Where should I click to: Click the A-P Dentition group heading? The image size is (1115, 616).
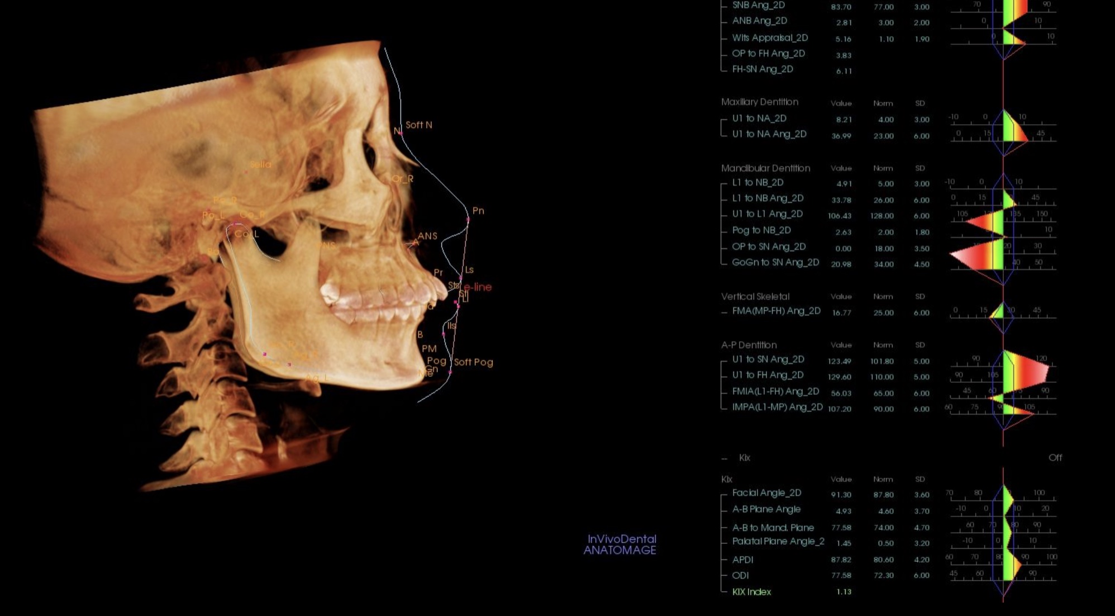coord(749,345)
